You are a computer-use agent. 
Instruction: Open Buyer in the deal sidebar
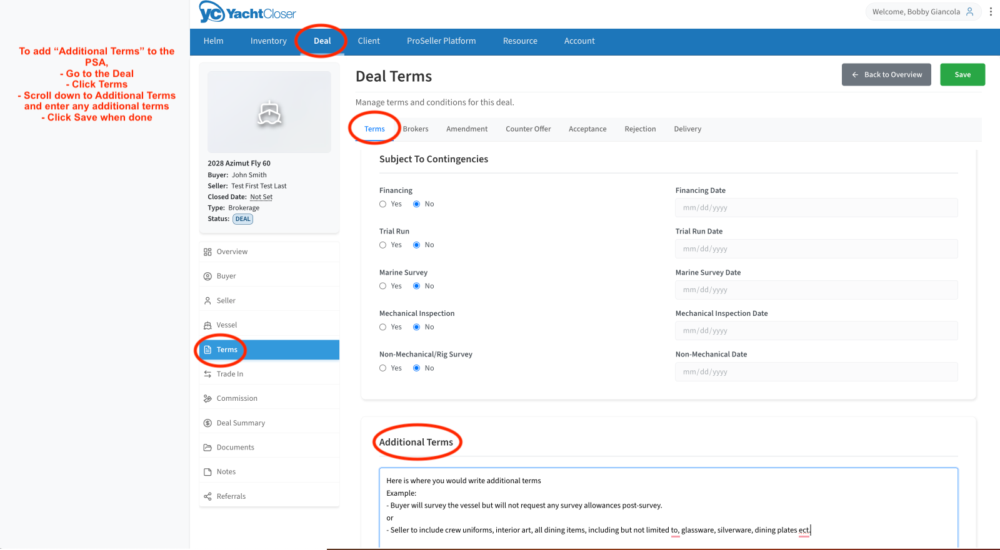pos(269,277)
